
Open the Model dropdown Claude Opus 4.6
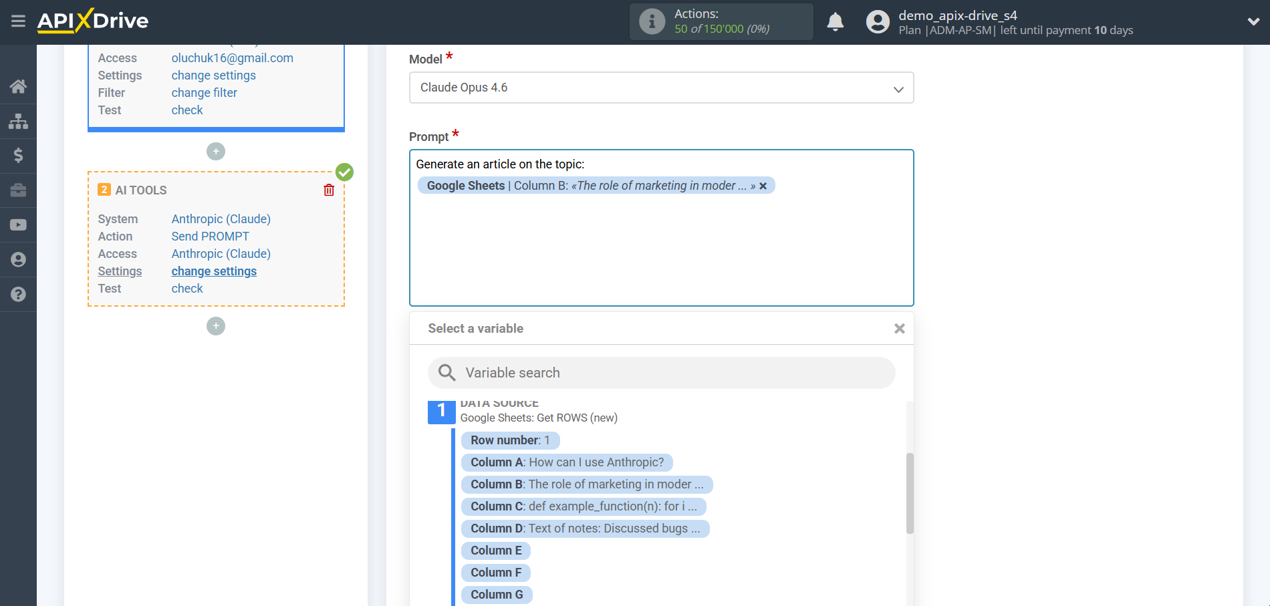click(x=661, y=88)
